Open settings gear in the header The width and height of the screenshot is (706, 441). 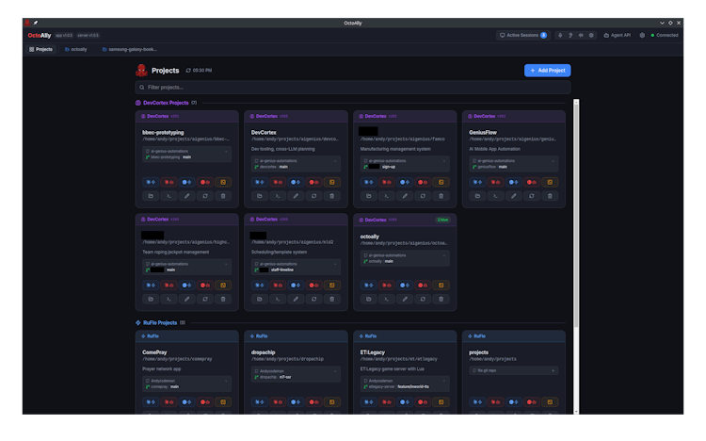(x=642, y=35)
